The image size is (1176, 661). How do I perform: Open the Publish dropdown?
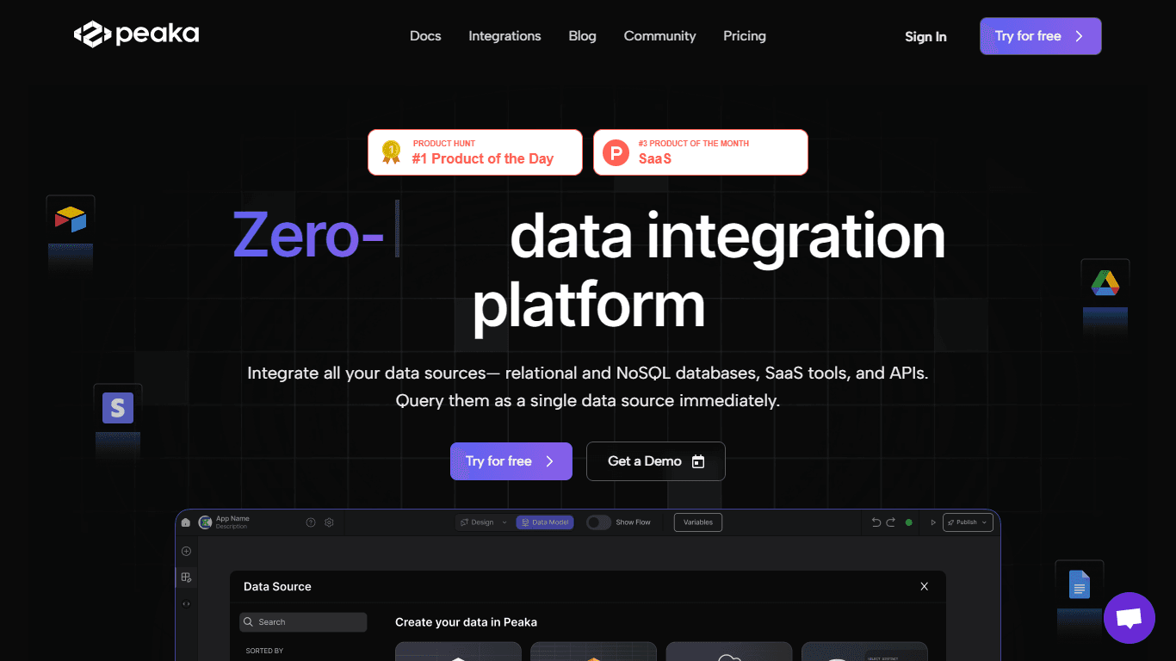click(969, 522)
